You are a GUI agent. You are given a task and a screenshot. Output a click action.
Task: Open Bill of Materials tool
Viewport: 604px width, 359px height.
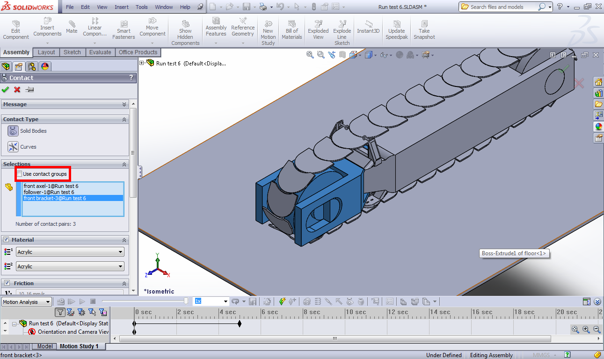pyautogui.click(x=292, y=30)
